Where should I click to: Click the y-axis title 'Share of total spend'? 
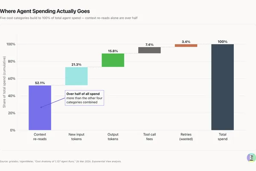click(4, 82)
